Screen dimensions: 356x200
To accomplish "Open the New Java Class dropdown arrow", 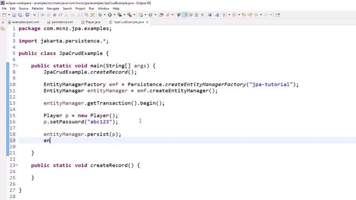I will 155,15.
